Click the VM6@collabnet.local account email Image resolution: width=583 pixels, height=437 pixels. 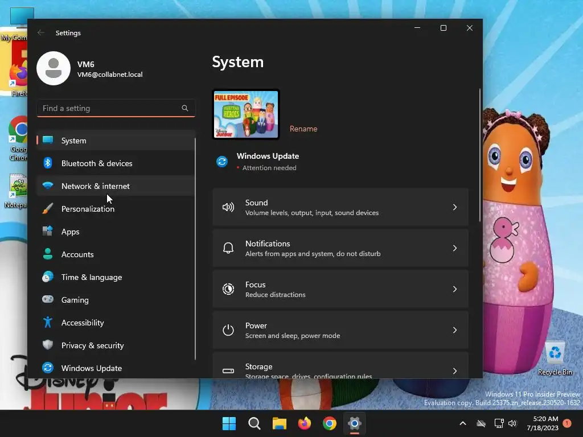(x=110, y=75)
